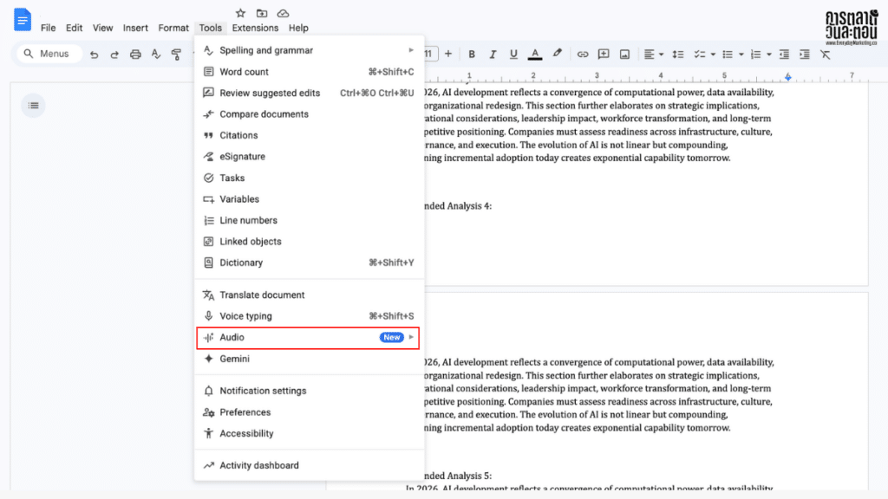The height and width of the screenshot is (499, 888).
Task: Move document to folder icon
Action: (262, 13)
